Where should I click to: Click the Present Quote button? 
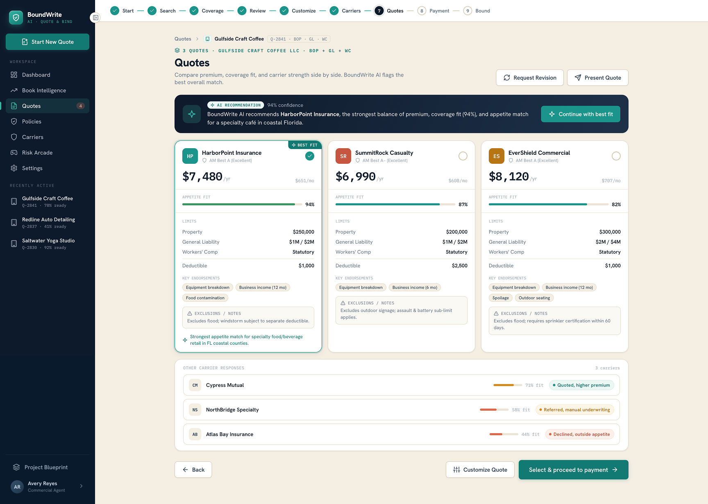pyautogui.click(x=597, y=78)
